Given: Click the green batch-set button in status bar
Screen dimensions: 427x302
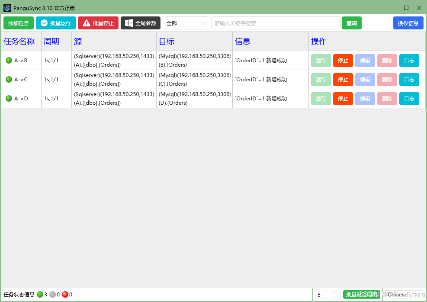Looking at the screenshot, I should click(x=361, y=294).
